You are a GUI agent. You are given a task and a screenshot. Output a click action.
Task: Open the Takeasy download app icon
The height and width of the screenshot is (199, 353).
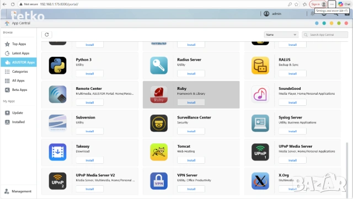pyautogui.click(x=57, y=152)
